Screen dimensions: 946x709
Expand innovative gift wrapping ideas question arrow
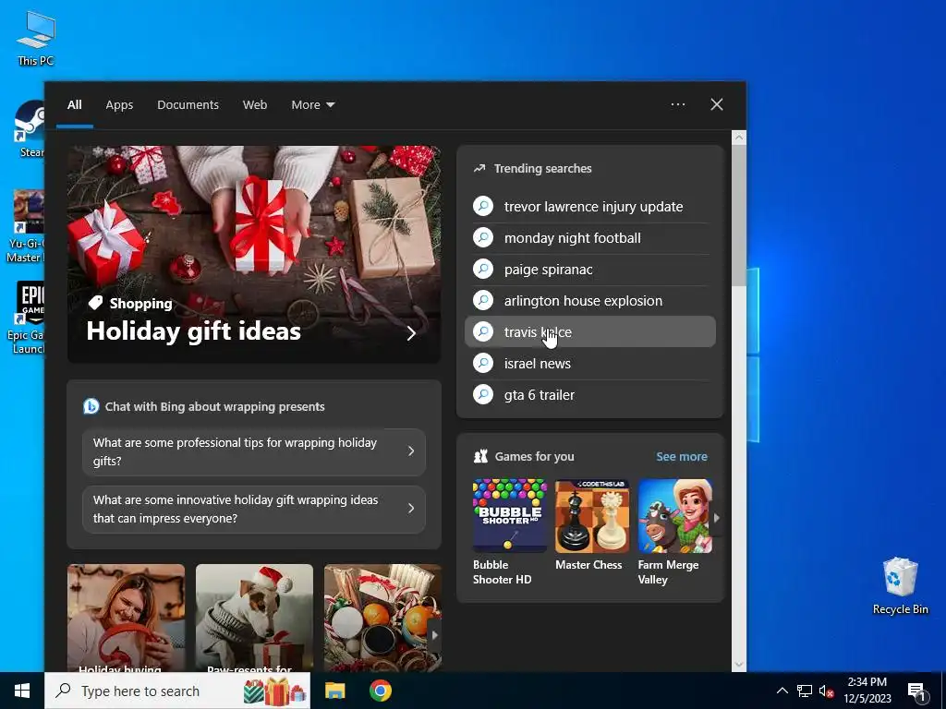[x=411, y=509]
